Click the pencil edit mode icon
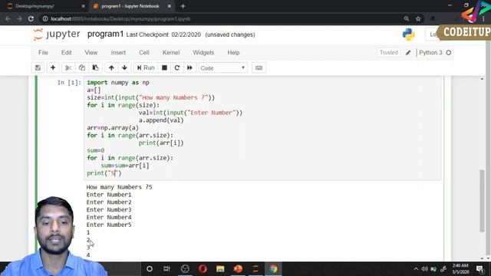Viewport: 491px width, 276px height. tap(408, 53)
